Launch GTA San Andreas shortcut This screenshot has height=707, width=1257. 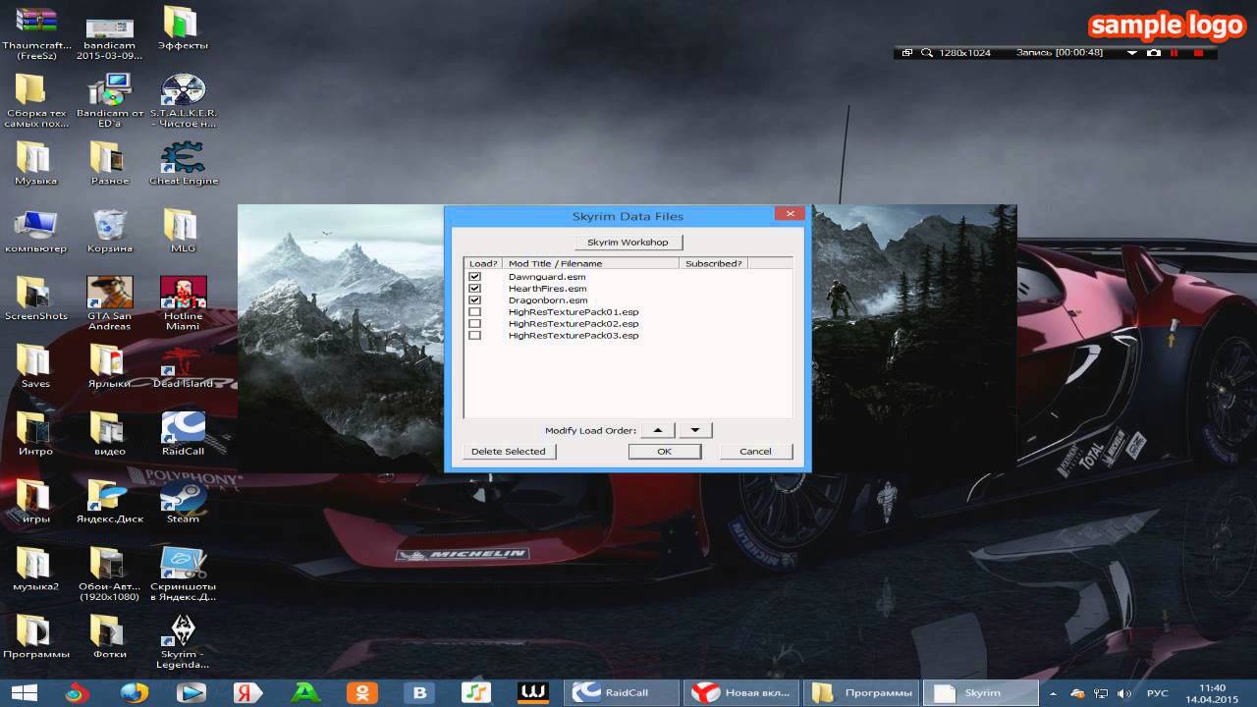pyautogui.click(x=109, y=303)
